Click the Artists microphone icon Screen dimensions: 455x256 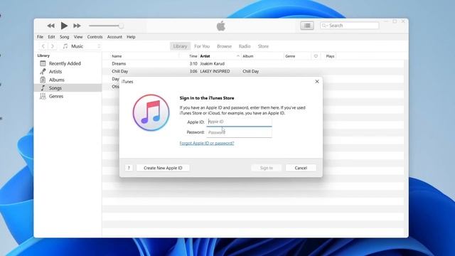click(43, 71)
